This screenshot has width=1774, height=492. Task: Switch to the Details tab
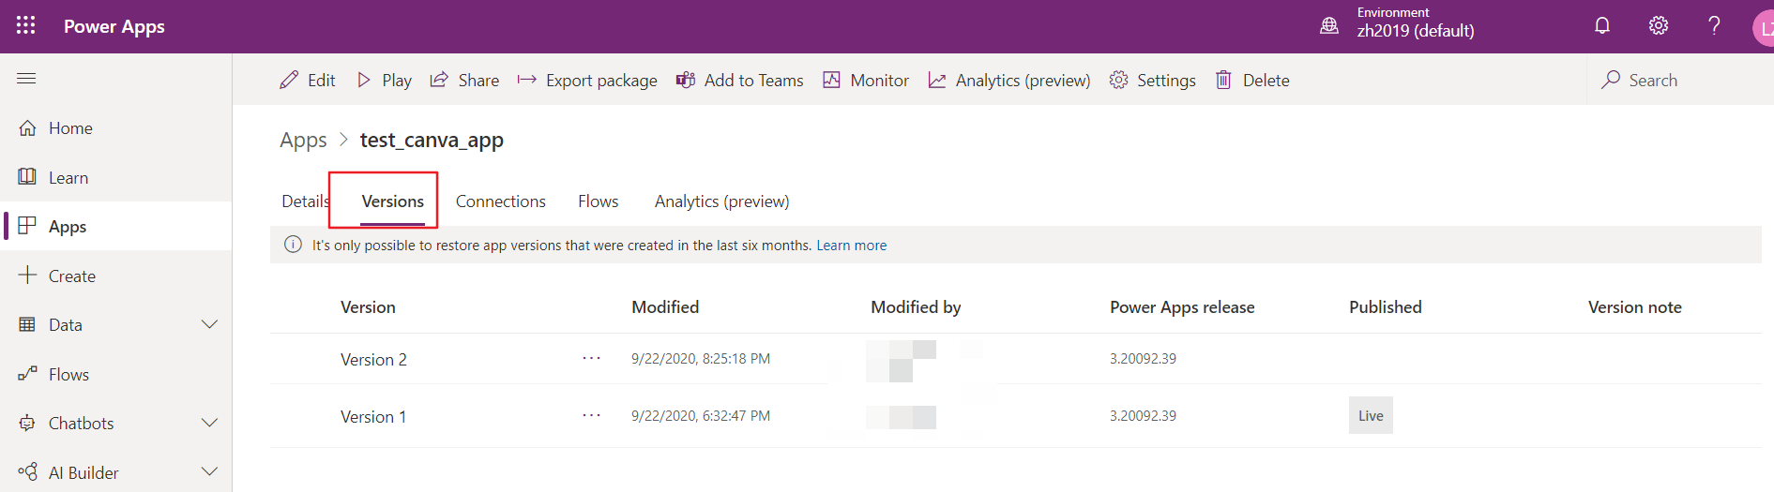coord(305,201)
